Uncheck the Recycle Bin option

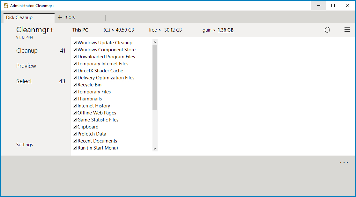pyautogui.click(x=75, y=85)
